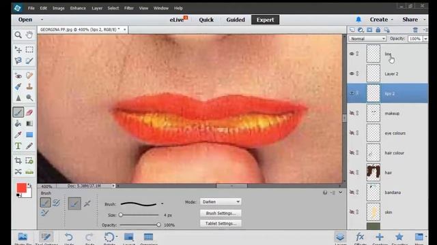Select the Paint Bucket tool
Viewport: 437px width, 245px height.
pos(18,123)
